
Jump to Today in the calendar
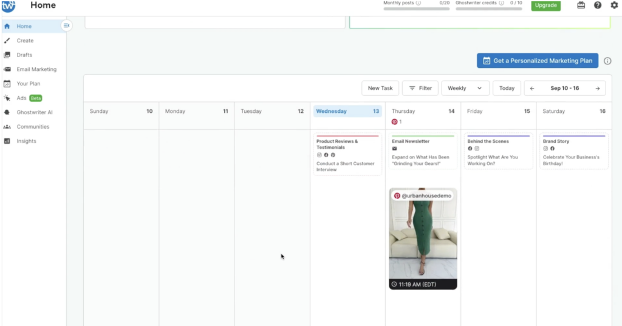pos(507,88)
